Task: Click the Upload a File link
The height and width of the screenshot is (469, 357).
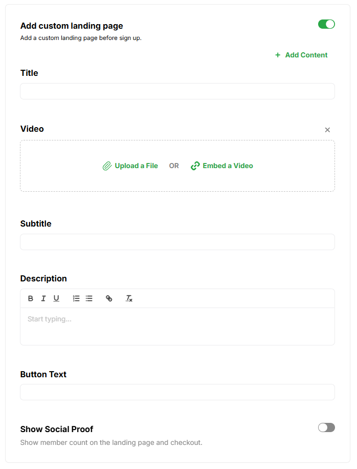Action: 136,166
